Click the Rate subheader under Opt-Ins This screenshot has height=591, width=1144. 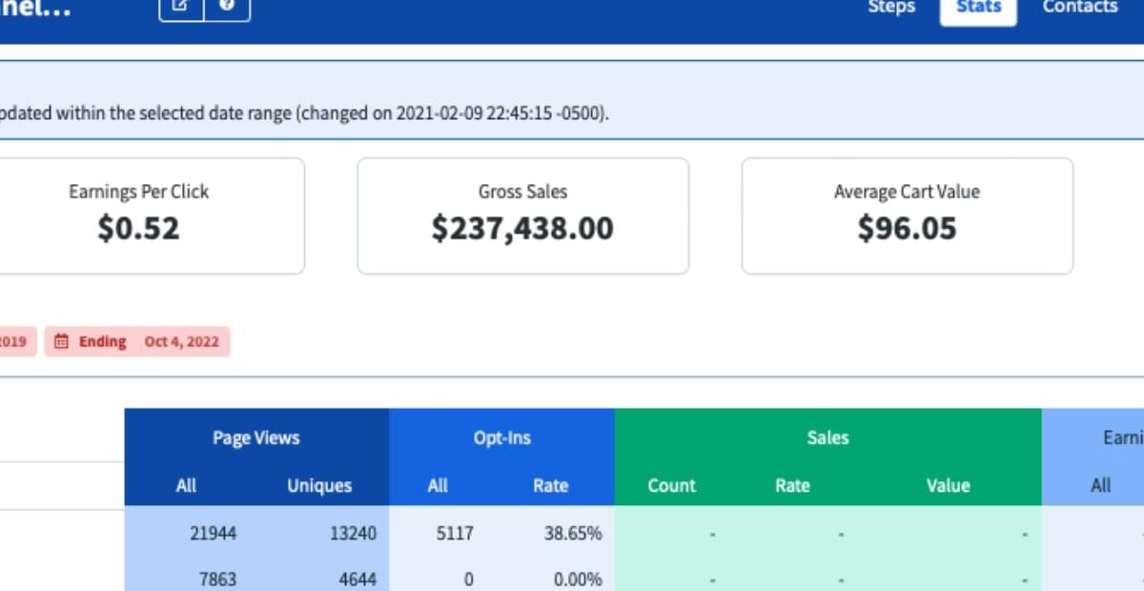(550, 485)
